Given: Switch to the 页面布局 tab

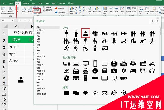Looking at the screenshot, I should pos(26,4).
